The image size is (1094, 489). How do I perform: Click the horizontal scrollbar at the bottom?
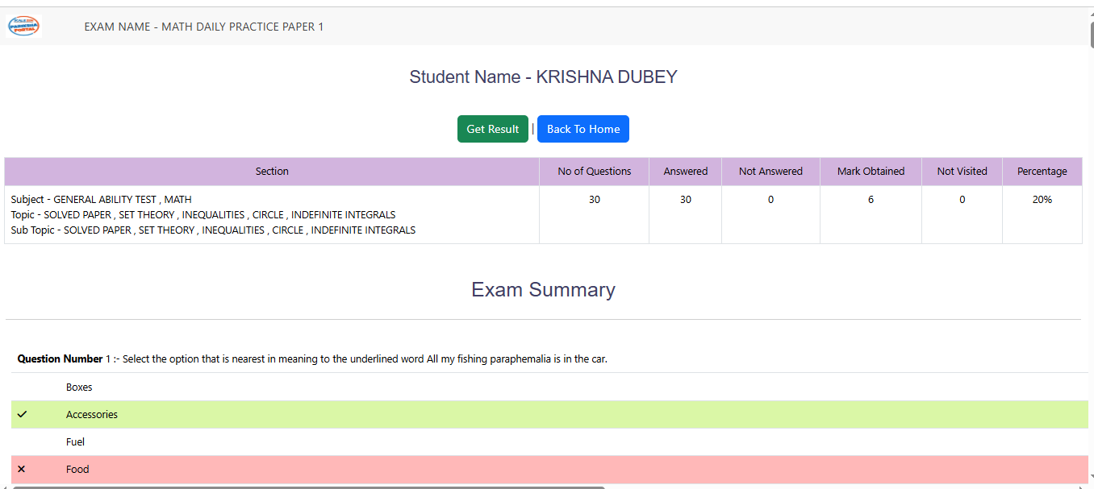(307, 487)
